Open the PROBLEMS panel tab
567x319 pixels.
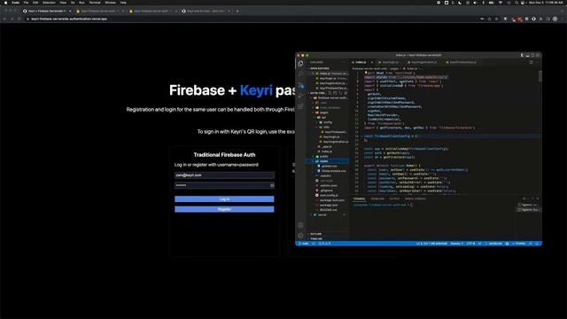click(377, 198)
